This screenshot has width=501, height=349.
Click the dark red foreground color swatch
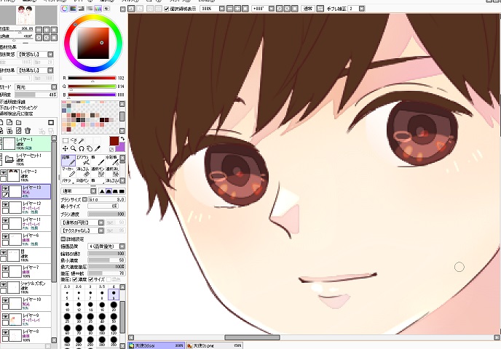click(x=114, y=141)
